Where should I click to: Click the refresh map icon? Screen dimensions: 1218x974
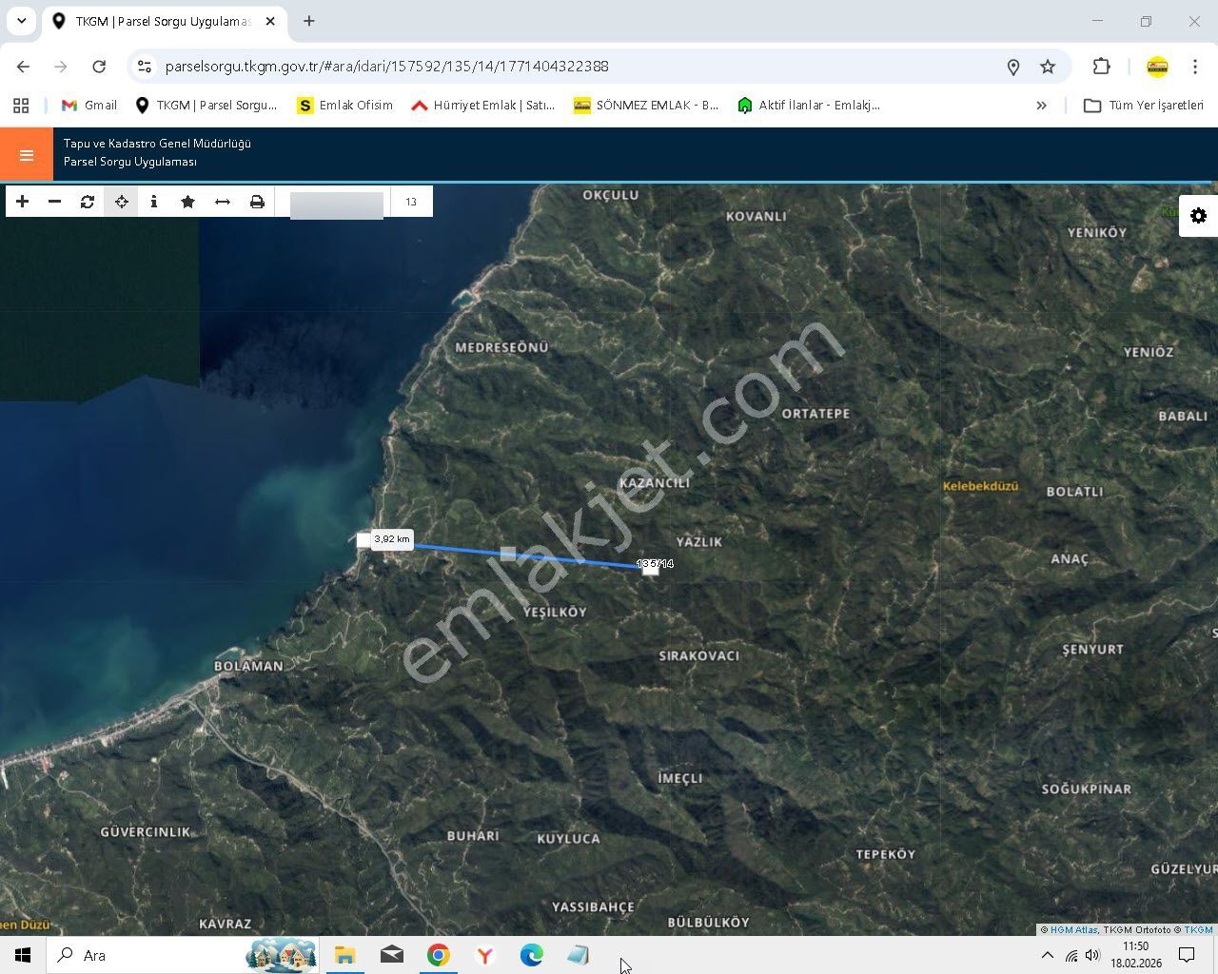[88, 201]
